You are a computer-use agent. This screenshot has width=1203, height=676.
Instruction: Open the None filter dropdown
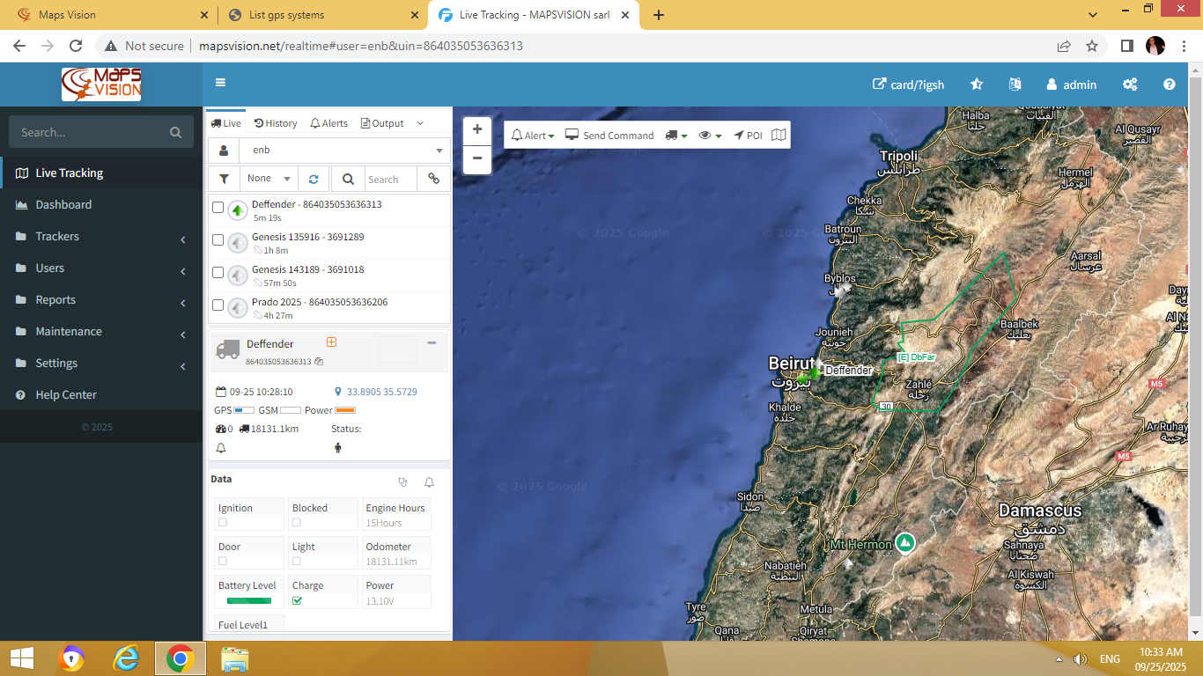268,179
